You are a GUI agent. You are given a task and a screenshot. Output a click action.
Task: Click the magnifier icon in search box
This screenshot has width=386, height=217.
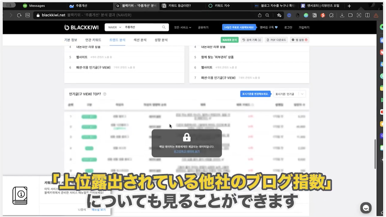click(164, 28)
